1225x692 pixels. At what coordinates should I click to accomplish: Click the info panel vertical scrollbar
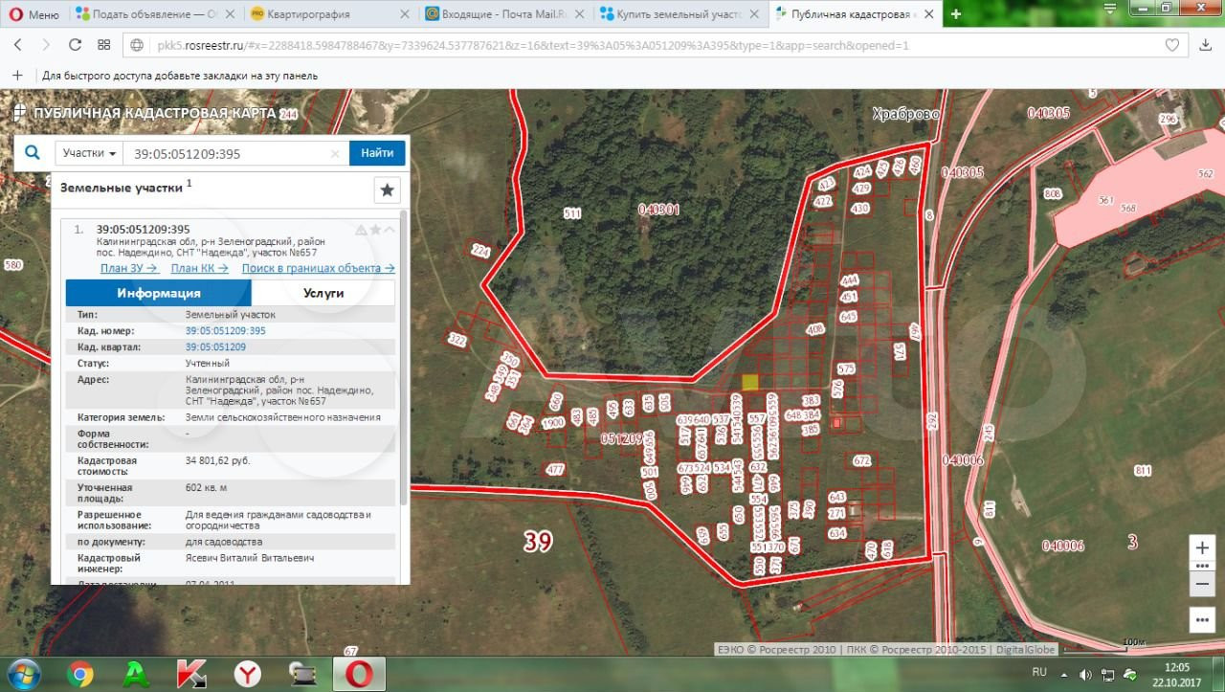coord(403,383)
